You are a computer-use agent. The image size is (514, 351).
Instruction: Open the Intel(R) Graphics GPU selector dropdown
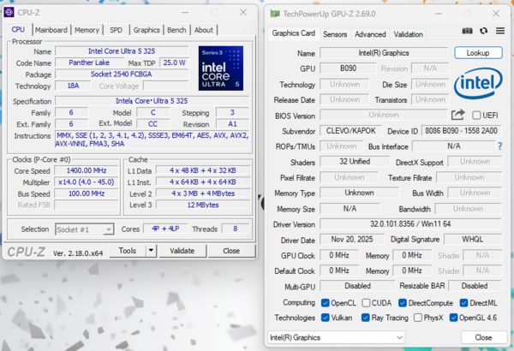(336, 337)
